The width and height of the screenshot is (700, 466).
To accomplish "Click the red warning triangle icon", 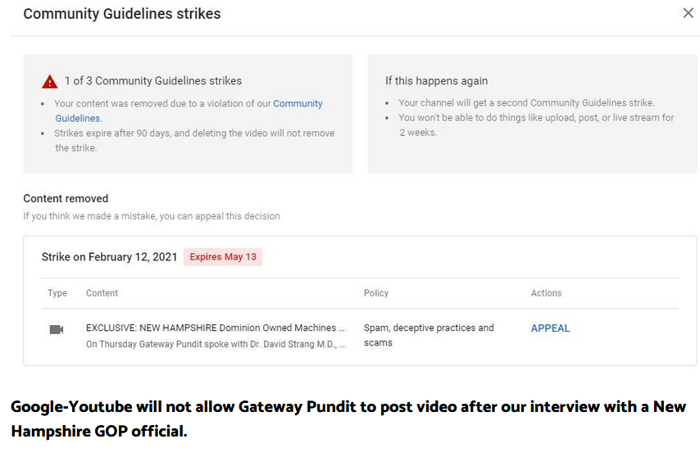I will (x=49, y=82).
